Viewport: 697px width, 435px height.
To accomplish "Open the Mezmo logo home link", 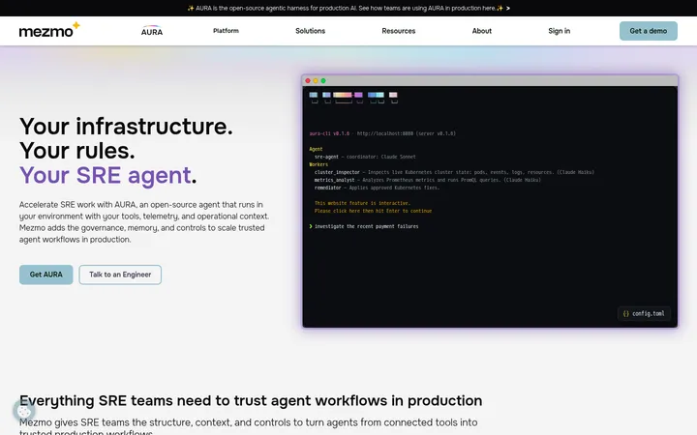I will [x=49, y=30].
